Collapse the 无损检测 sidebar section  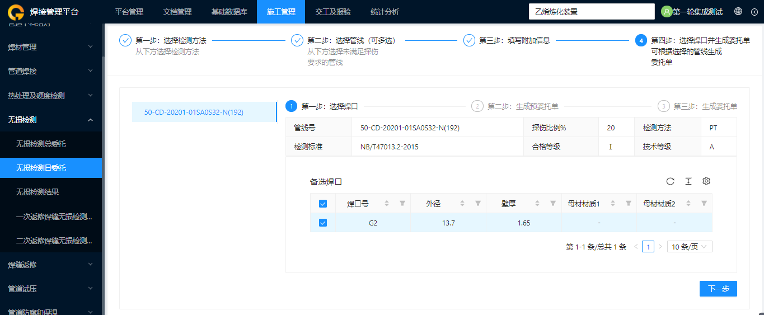51,120
